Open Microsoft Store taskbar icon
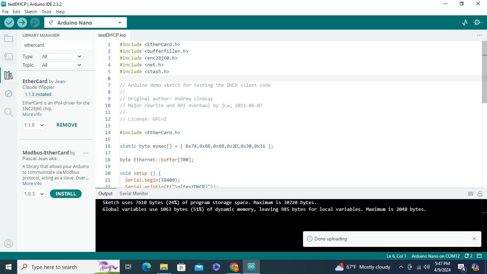 click(181, 267)
